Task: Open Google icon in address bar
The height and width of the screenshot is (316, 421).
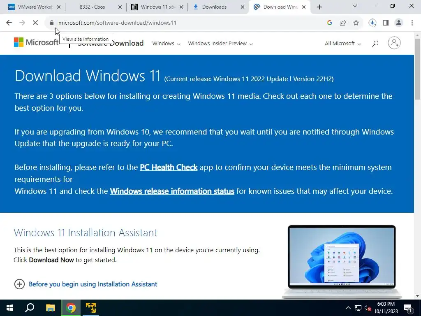Action: 330,23
